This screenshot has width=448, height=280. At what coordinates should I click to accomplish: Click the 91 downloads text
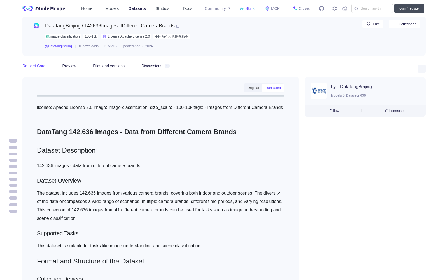point(88,46)
